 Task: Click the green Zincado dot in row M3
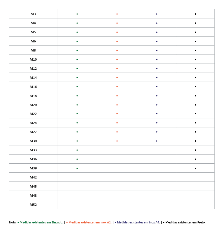[77, 14]
